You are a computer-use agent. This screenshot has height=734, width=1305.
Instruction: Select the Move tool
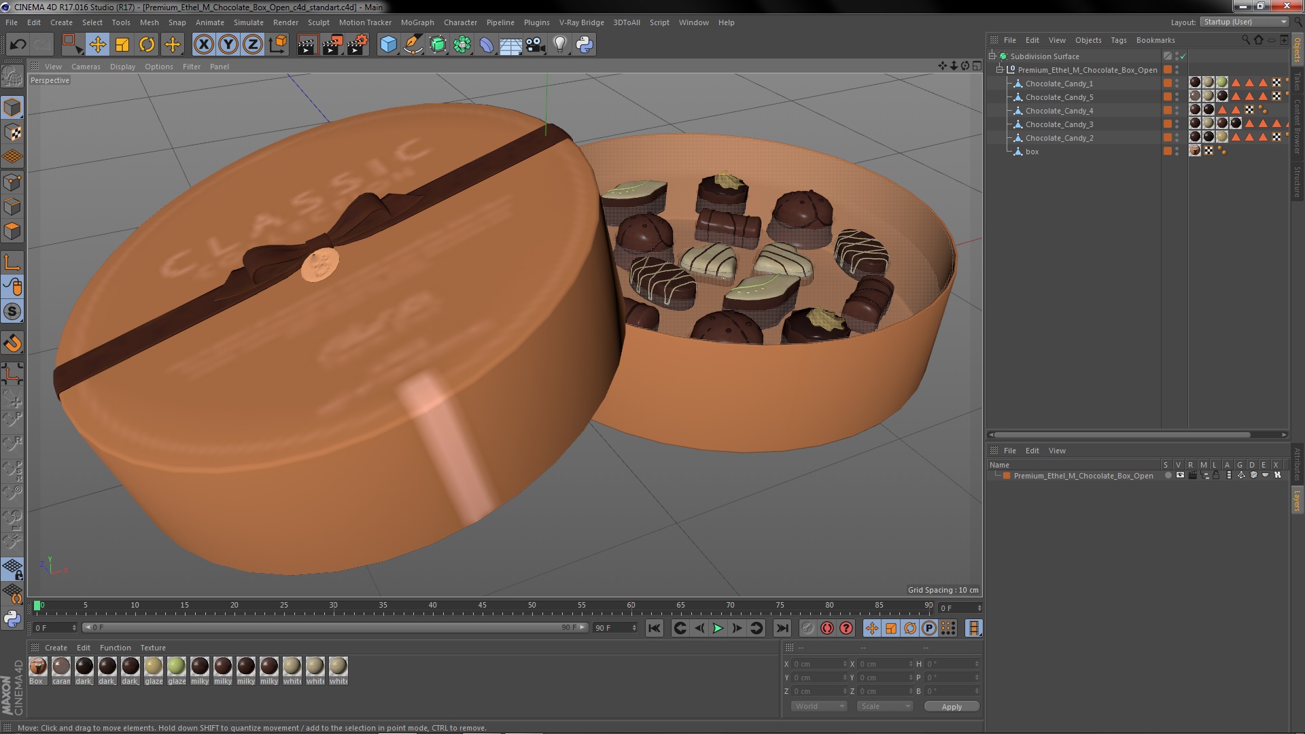(97, 45)
